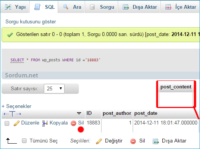This screenshot has width=200, height=149.
Task: Click the Değiştir pencil icon
Action: [99, 141]
